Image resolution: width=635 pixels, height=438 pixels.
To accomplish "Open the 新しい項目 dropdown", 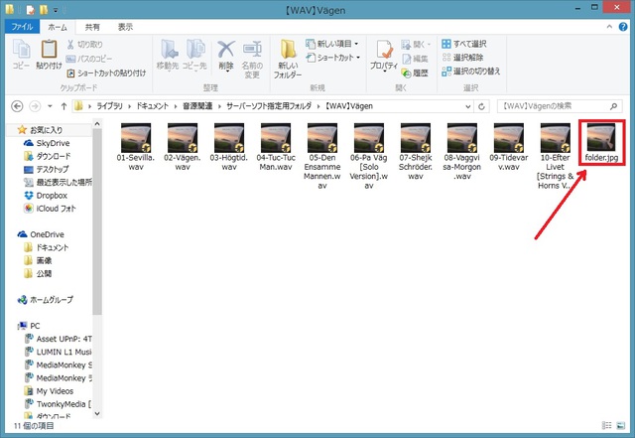I will pos(331,44).
